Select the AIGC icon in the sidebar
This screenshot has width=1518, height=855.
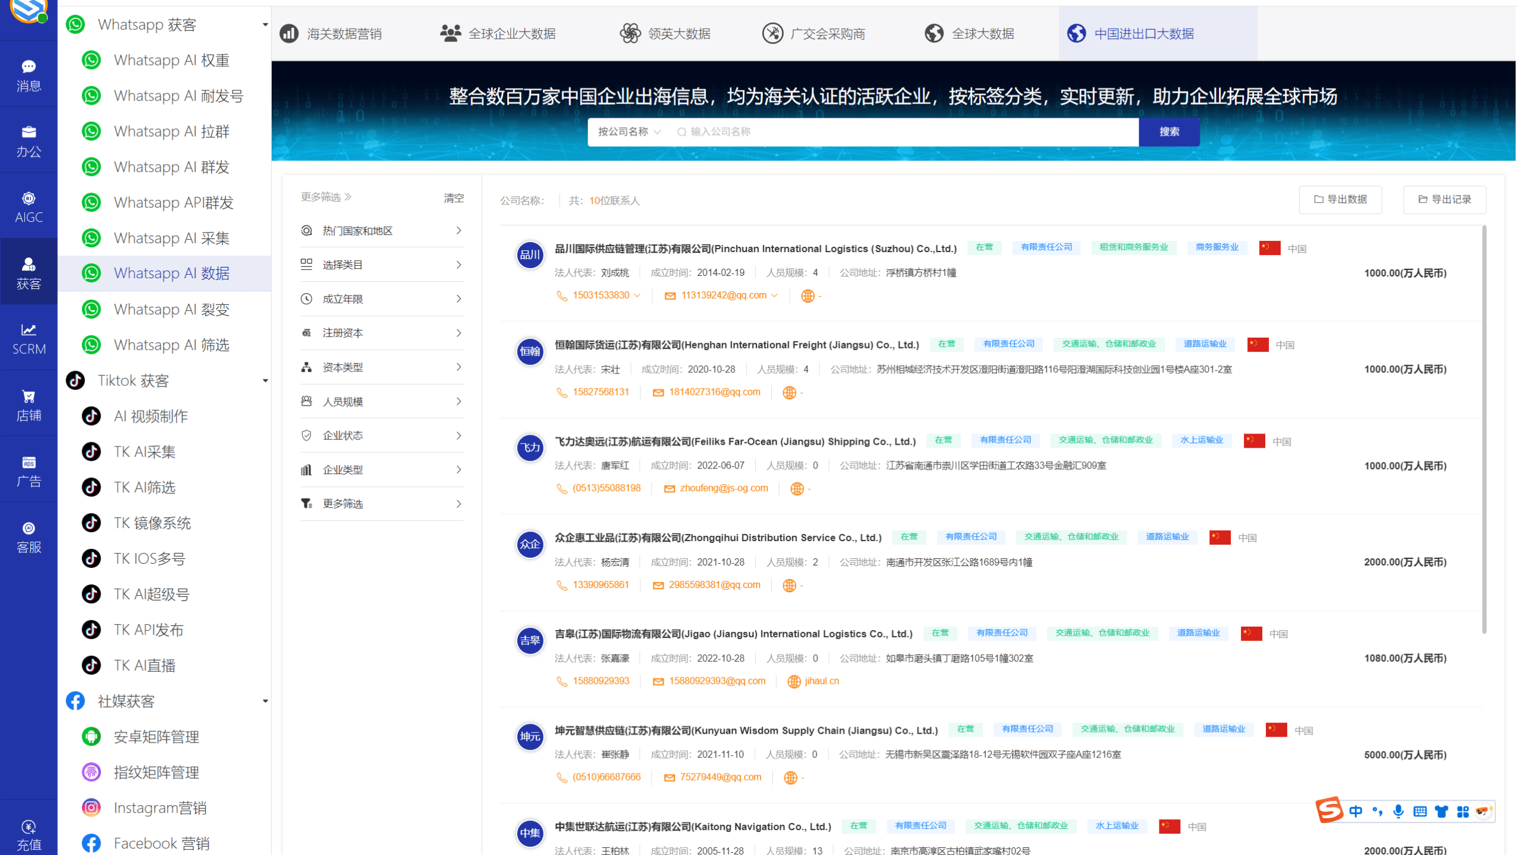pos(28,205)
